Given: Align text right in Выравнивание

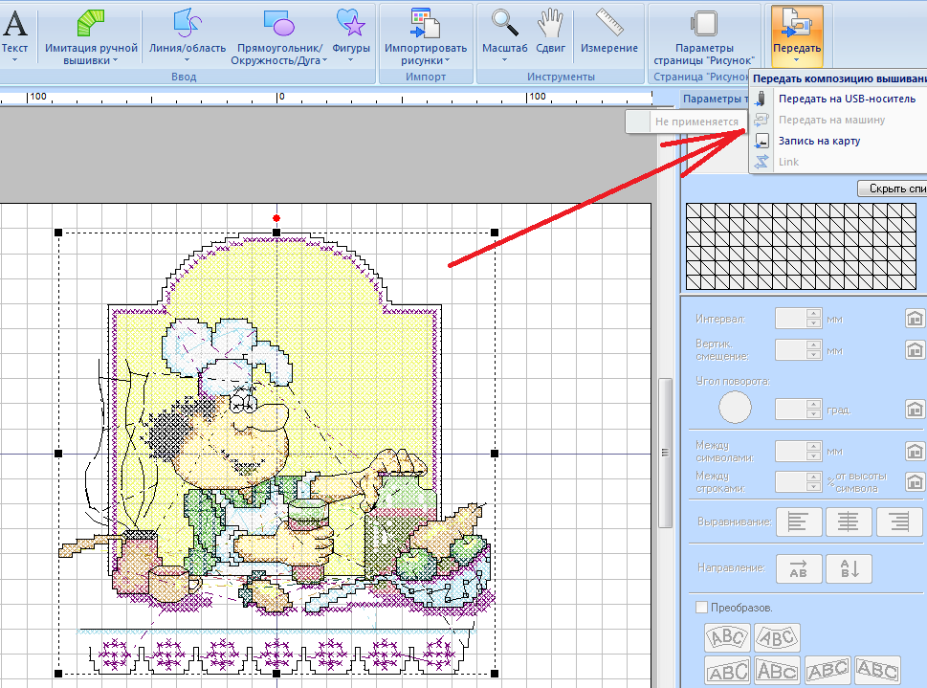Looking at the screenshot, I should click(x=898, y=522).
